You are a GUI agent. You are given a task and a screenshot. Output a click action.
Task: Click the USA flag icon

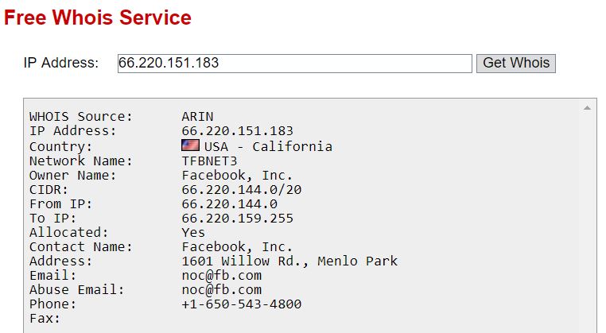[x=191, y=145]
